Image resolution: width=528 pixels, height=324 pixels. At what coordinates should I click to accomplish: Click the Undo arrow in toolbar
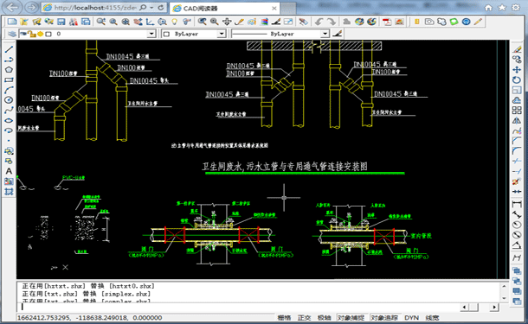tap(319, 22)
